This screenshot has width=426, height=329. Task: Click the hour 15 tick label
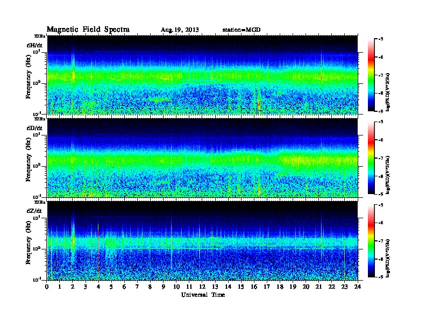pos(241,287)
